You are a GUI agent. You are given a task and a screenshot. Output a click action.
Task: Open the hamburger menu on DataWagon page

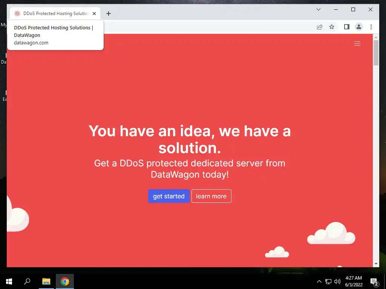[x=357, y=44]
